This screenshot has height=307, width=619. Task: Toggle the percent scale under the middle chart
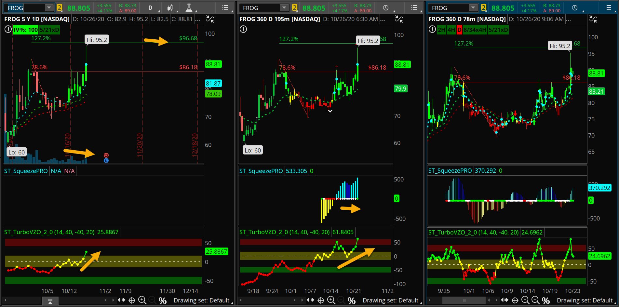pyautogui.click(x=352, y=300)
